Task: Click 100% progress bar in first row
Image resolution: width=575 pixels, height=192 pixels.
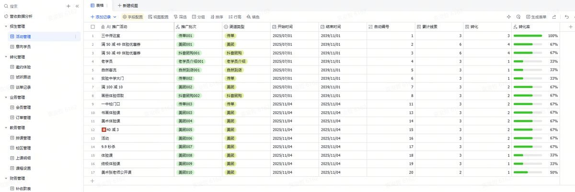Action: (528, 36)
